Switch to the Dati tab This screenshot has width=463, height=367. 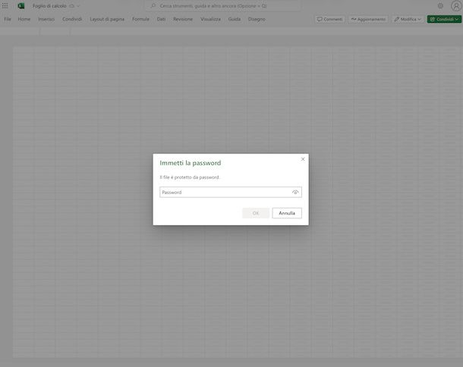161,19
